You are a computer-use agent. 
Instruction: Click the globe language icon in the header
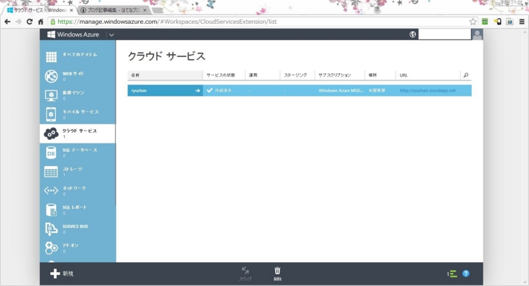pyautogui.click(x=413, y=34)
